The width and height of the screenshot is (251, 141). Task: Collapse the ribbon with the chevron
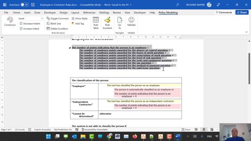[247, 32]
